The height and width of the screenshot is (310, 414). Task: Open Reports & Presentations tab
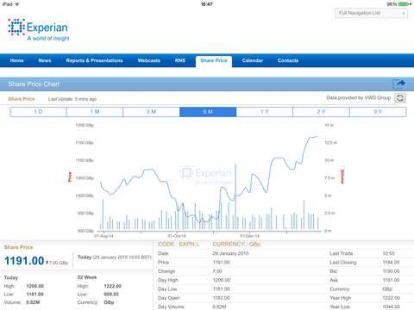(x=94, y=60)
